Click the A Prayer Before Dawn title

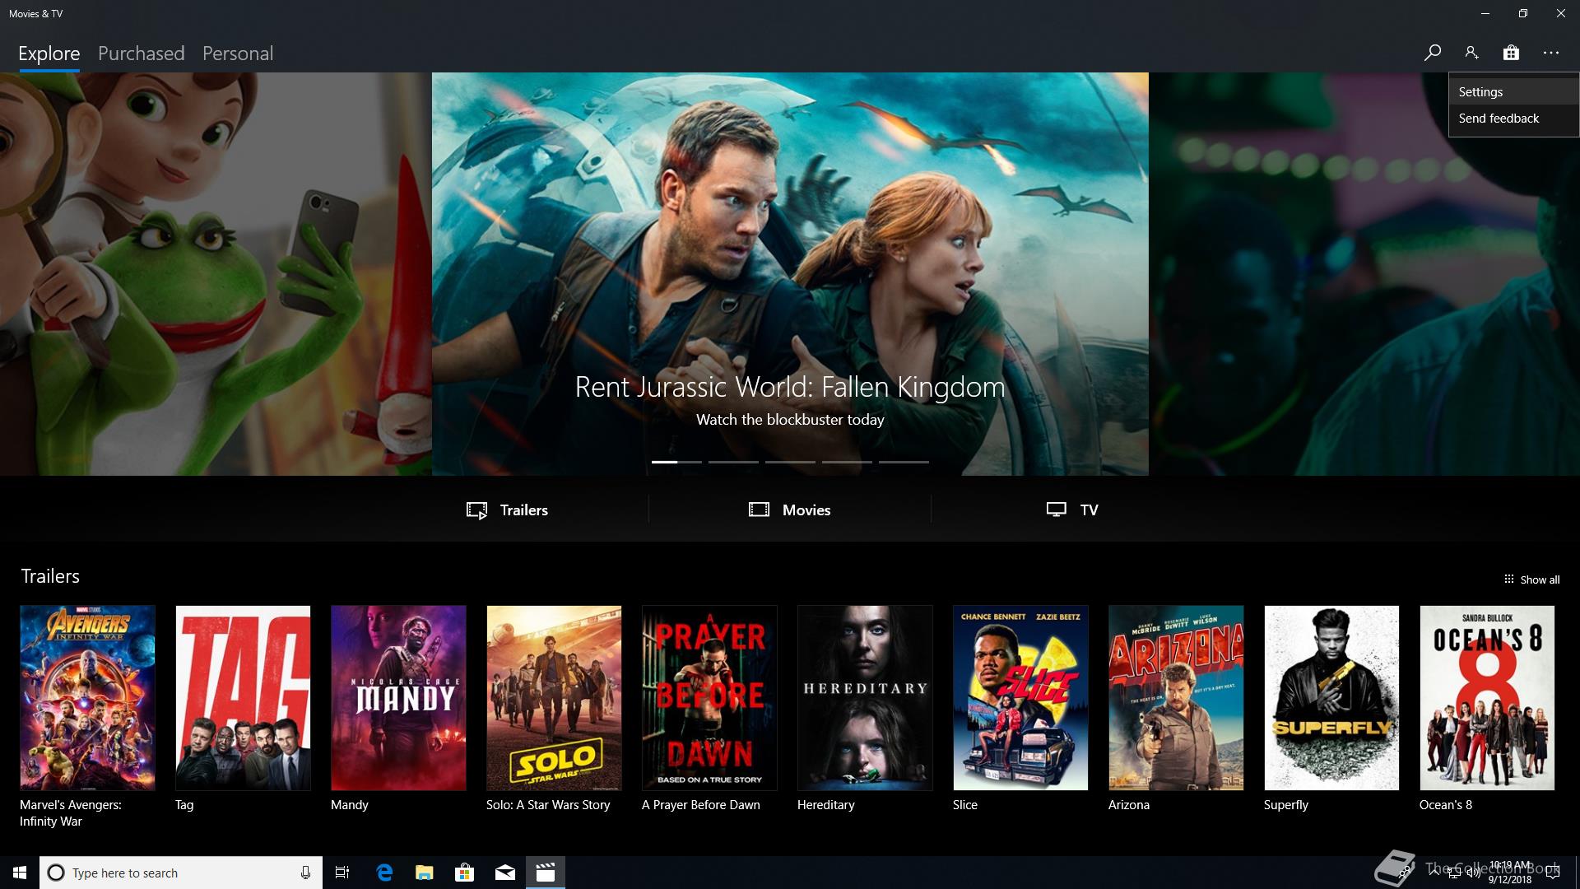701,805
